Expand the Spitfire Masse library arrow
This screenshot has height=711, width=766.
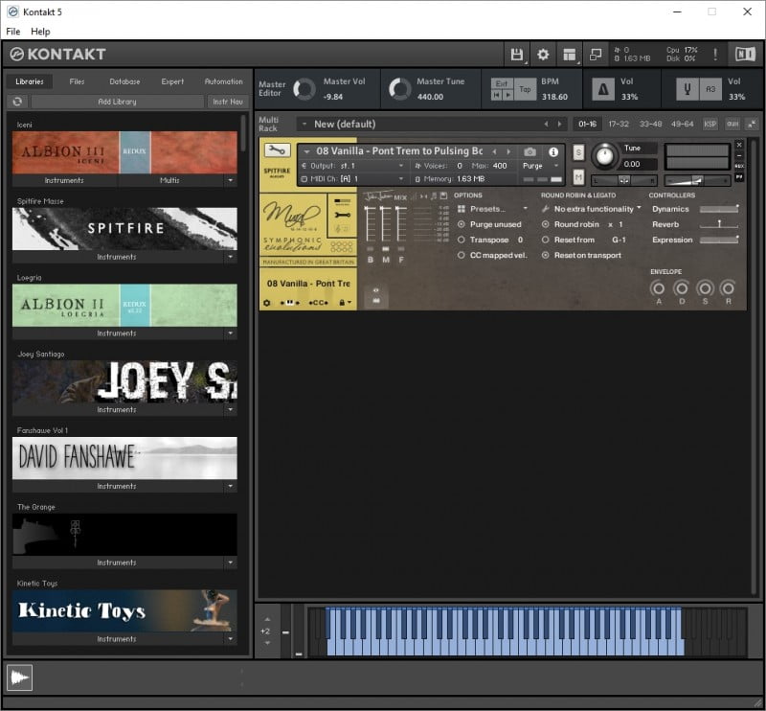231,257
